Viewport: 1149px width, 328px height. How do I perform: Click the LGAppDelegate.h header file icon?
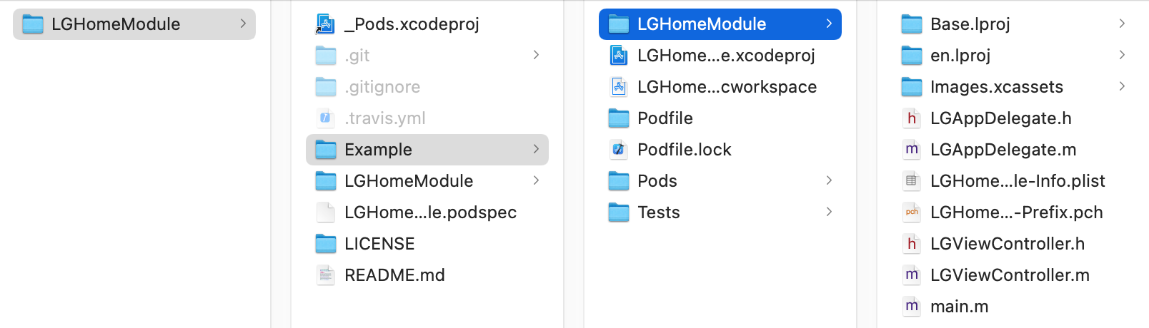[912, 118]
